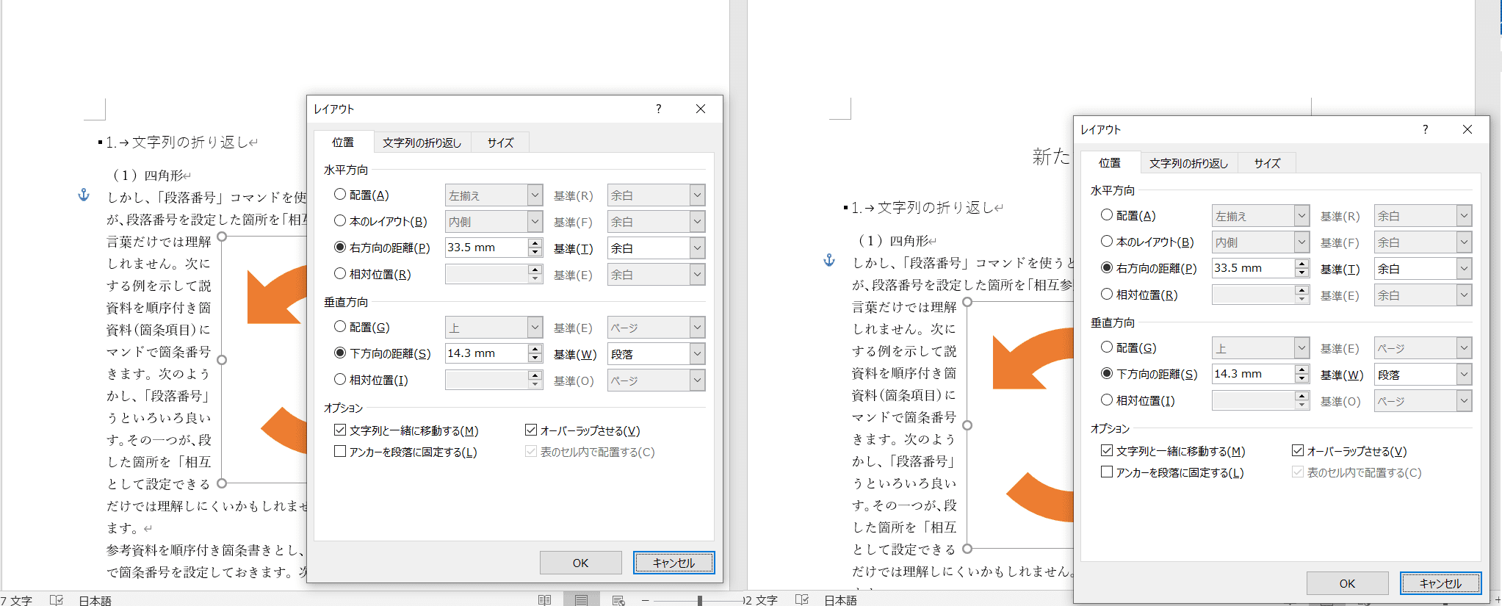Open 基準(W) 段落 dropdown in left dialog

(x=696, y=354)
